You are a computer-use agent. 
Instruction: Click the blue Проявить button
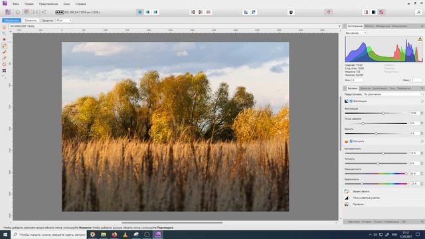pyautogui.click(x=11, y=21)
